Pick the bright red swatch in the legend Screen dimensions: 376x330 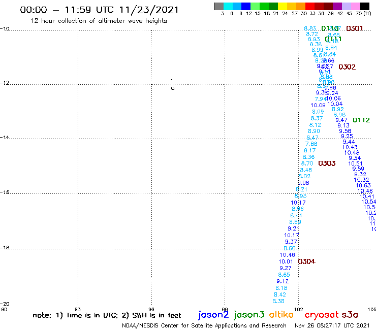[x=310, y=6]
